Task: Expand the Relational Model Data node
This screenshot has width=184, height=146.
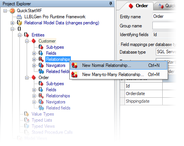Action: click(x=12, y=23)
